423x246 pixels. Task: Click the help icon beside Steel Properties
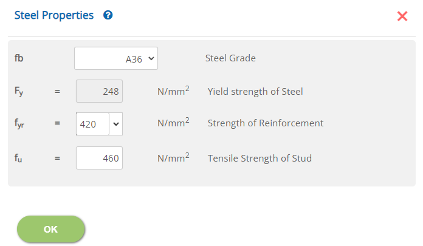[108, 16]
